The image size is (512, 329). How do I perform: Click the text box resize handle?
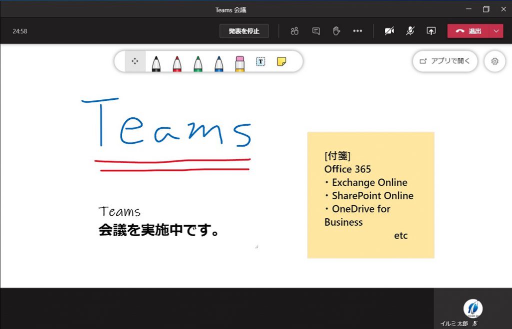(256, 247)
